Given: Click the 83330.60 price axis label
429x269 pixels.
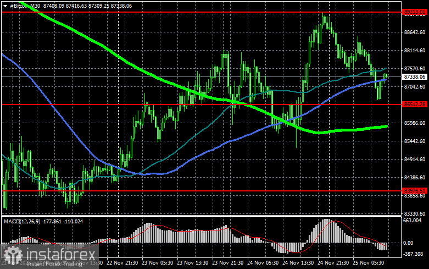Looking at the screenshot, I should (415, 213).
